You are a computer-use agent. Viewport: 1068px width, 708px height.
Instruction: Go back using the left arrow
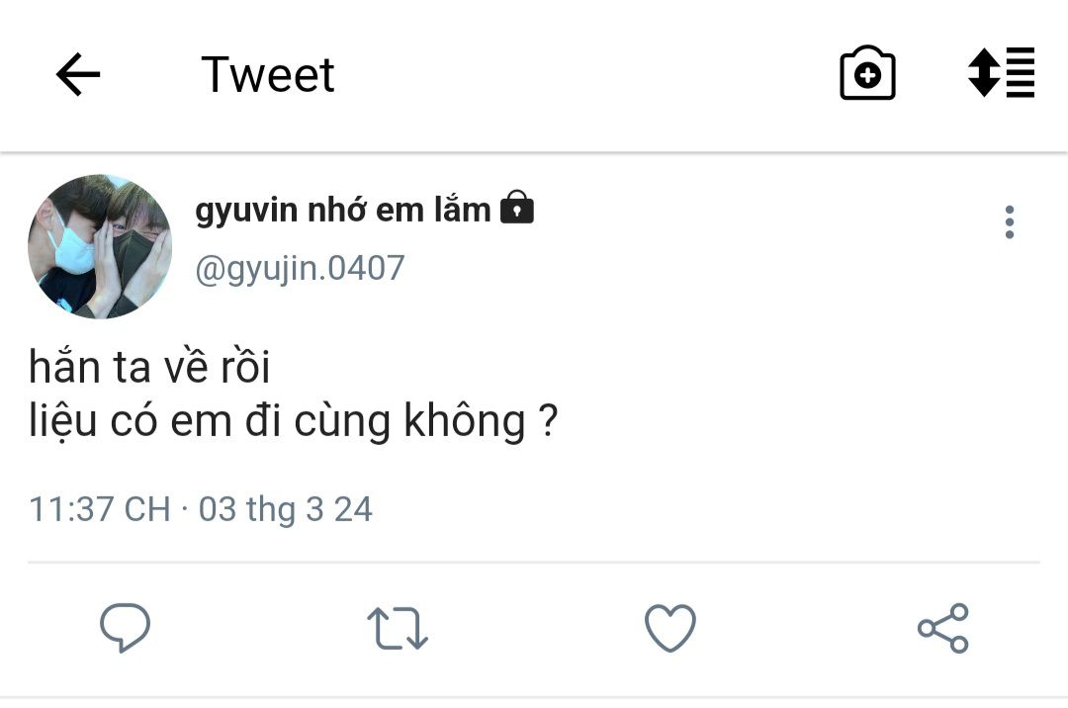point(78,74)
